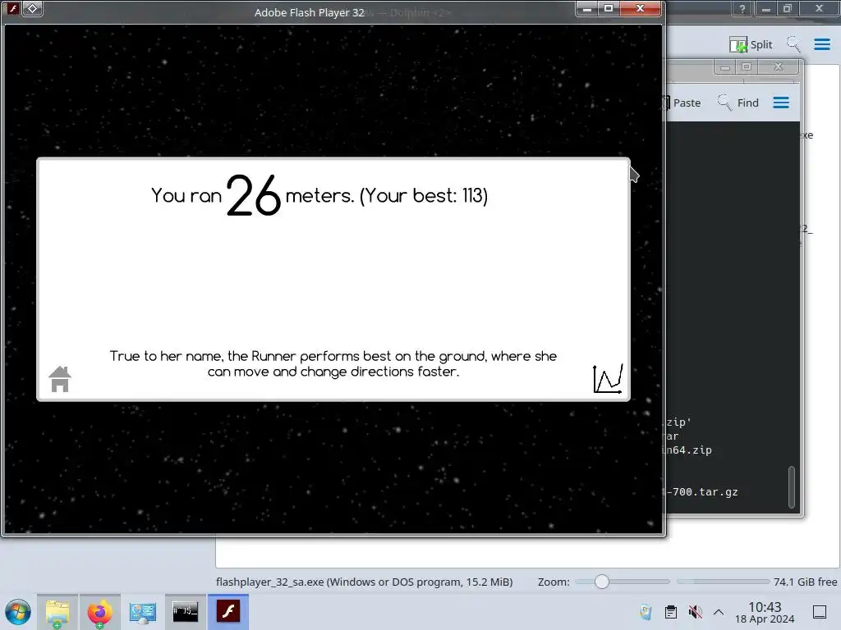Minimize the terminal window
The height and width of the screenshot is (630, 841).
[724, 67]
